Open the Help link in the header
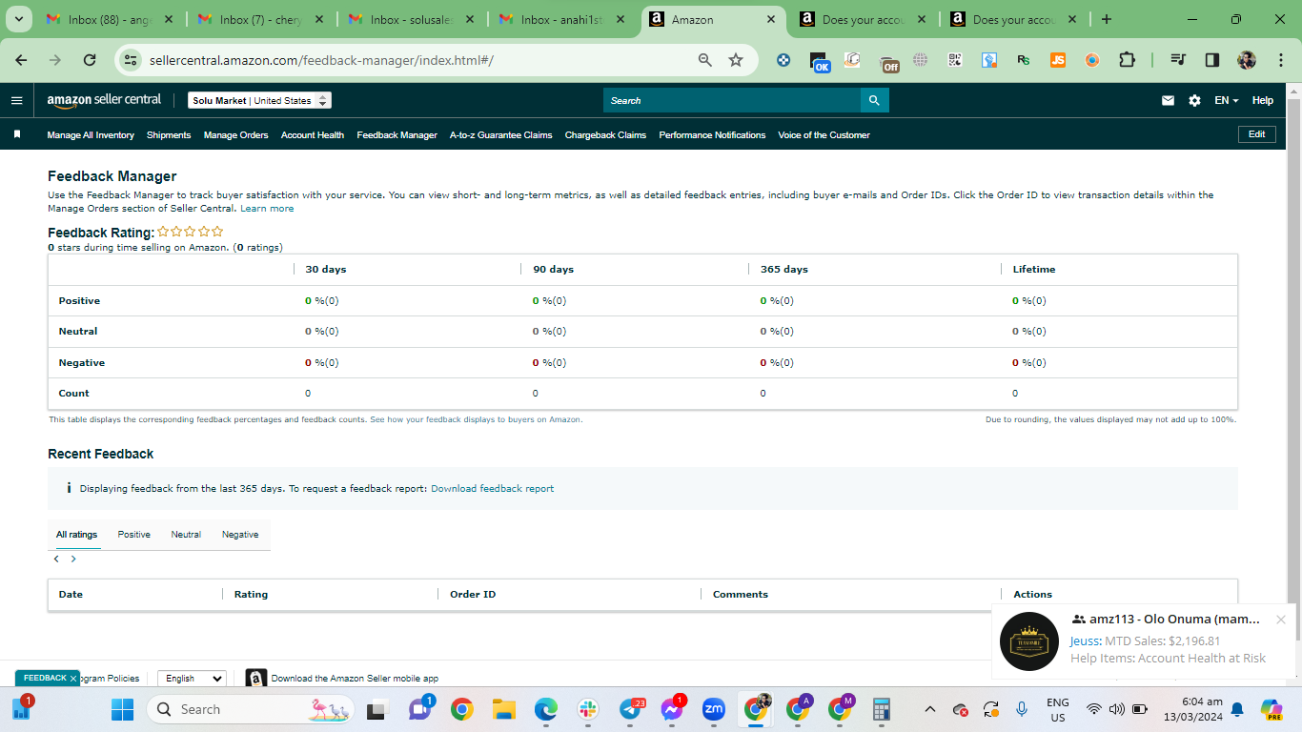 tap(1262, 100)
